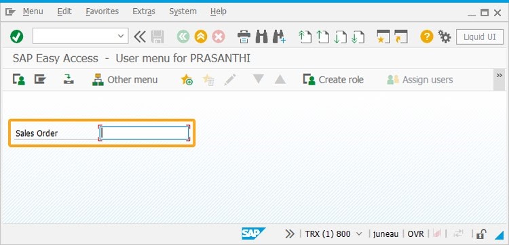
Task: Click the Generate Shortcut icon
Action: coord(400,37)
